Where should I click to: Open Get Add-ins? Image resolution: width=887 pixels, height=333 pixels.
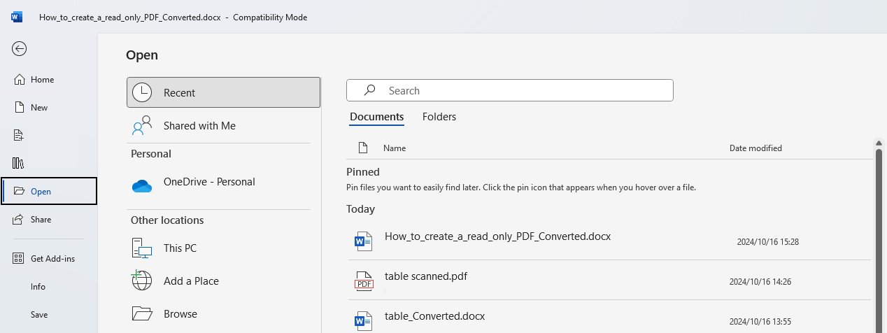click(x=48, y=259)
